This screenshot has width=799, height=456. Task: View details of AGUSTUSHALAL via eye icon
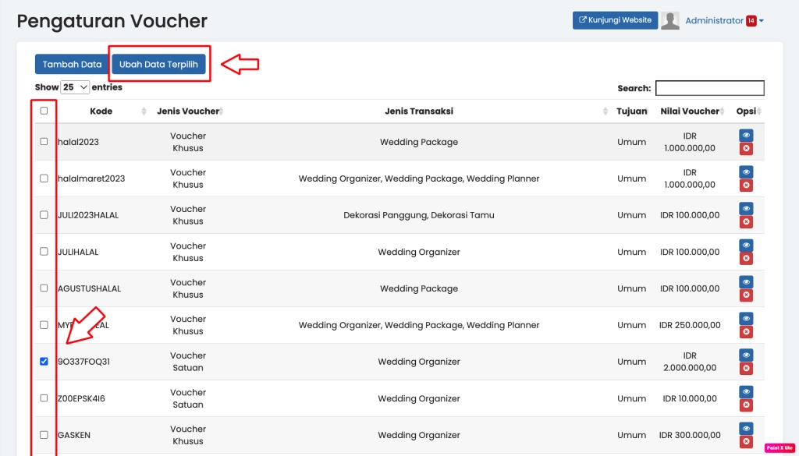click(745, 281)
